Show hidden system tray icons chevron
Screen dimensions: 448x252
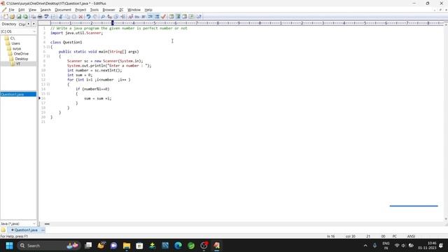(x=365, y=246)
